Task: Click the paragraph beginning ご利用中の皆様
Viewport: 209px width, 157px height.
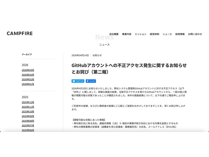Action: (x=128, y=108)
